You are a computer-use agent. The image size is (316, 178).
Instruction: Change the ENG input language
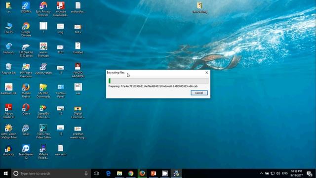285,174
